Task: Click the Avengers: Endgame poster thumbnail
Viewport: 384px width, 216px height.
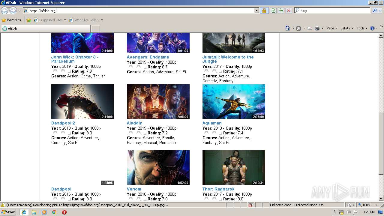Action: coord(158,43)
